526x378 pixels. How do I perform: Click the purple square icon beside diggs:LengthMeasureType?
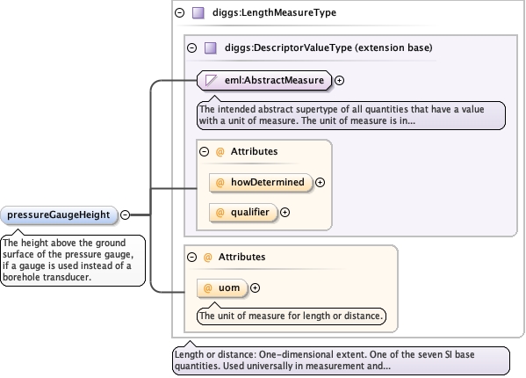click(x=198, y=13)
